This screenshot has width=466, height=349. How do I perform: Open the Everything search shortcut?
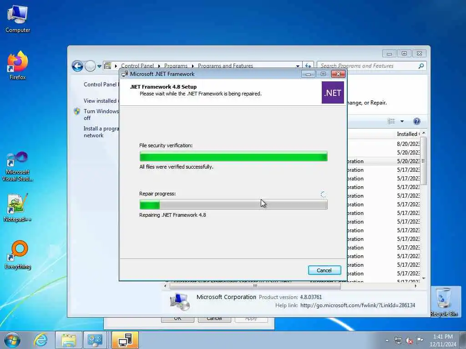pos(18,255)
